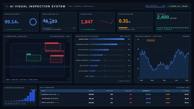Click the Rejected column header

128,91
